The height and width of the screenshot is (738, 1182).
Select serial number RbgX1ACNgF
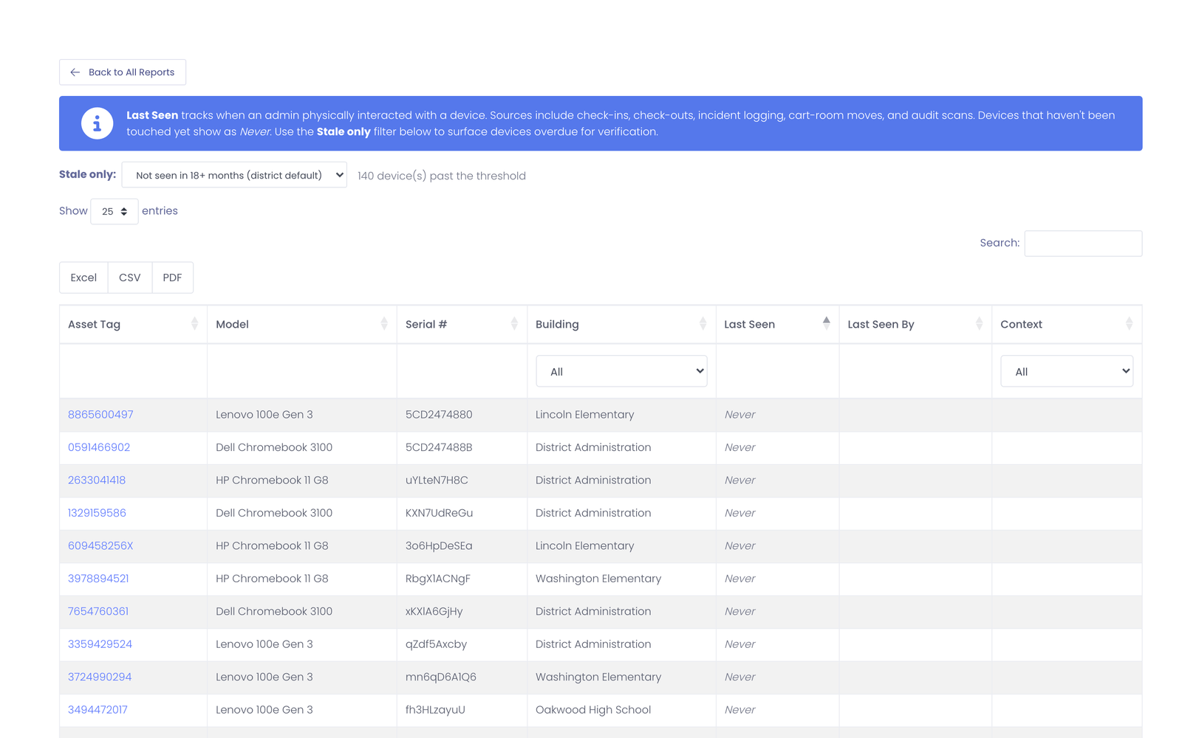coord(438,579)
